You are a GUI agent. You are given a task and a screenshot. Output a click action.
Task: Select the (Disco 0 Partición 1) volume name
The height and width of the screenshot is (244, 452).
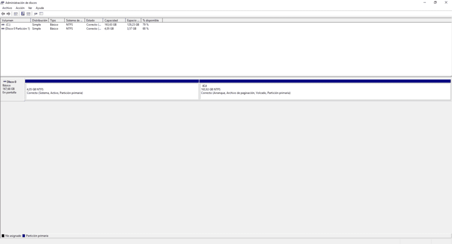tap(18, 29)
